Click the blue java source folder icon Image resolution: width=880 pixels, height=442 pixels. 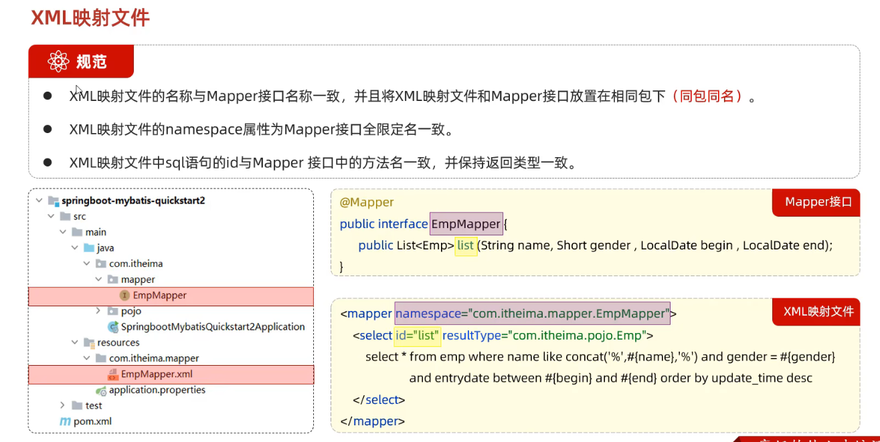88,248
